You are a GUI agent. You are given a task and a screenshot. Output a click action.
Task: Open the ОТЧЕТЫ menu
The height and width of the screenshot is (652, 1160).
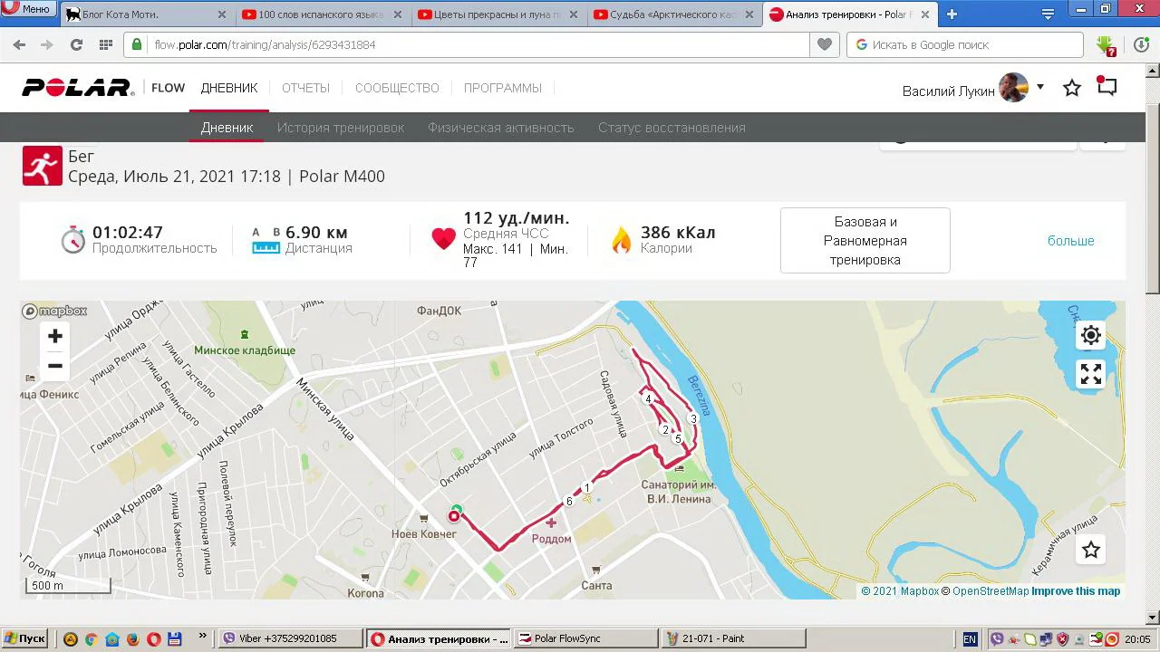(305, 88)
